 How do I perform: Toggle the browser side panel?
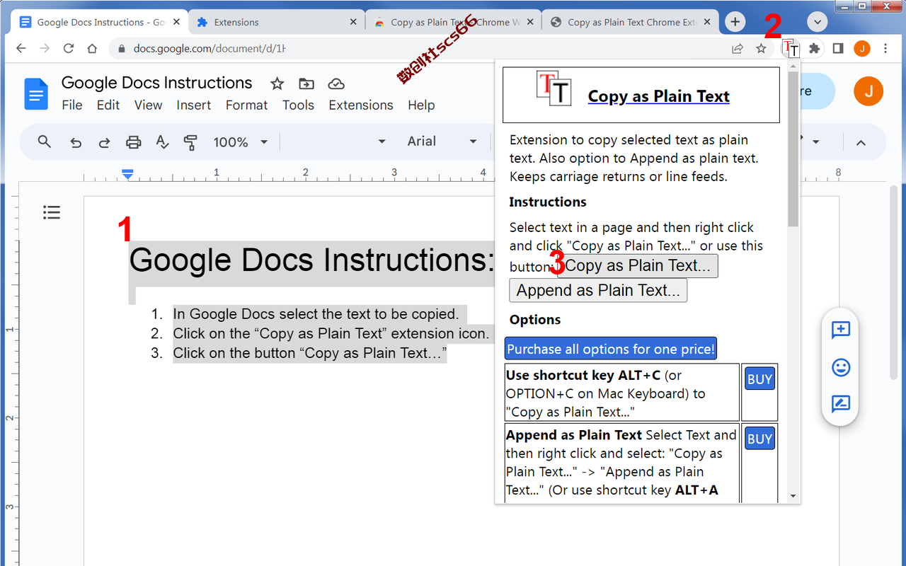tap(838, 49)
